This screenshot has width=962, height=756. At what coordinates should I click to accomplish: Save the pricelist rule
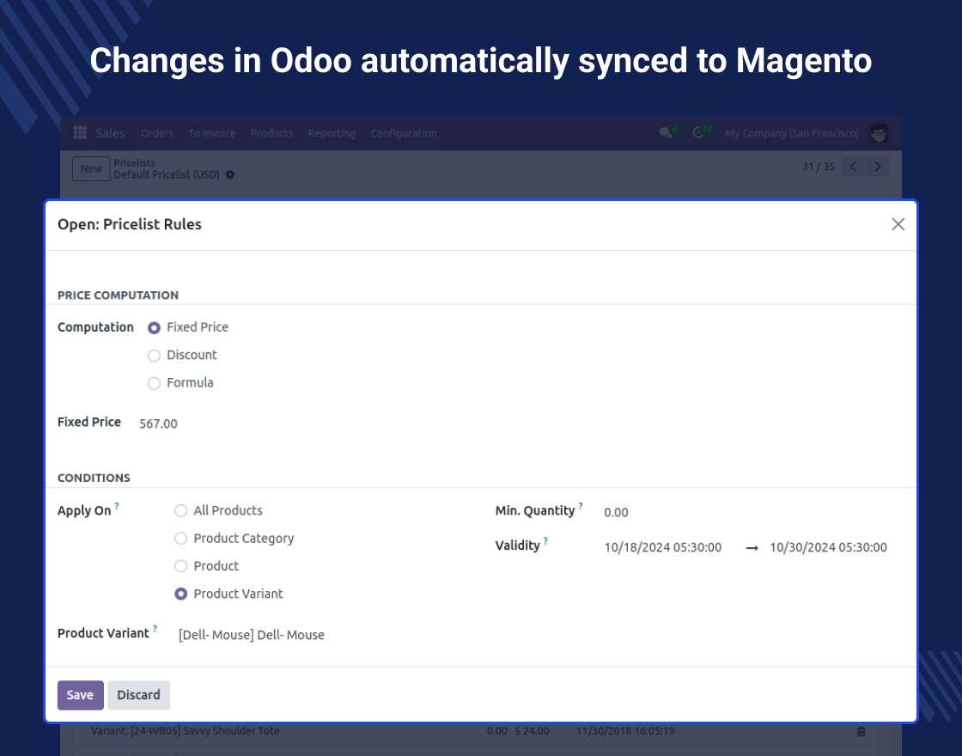(81, 695)
